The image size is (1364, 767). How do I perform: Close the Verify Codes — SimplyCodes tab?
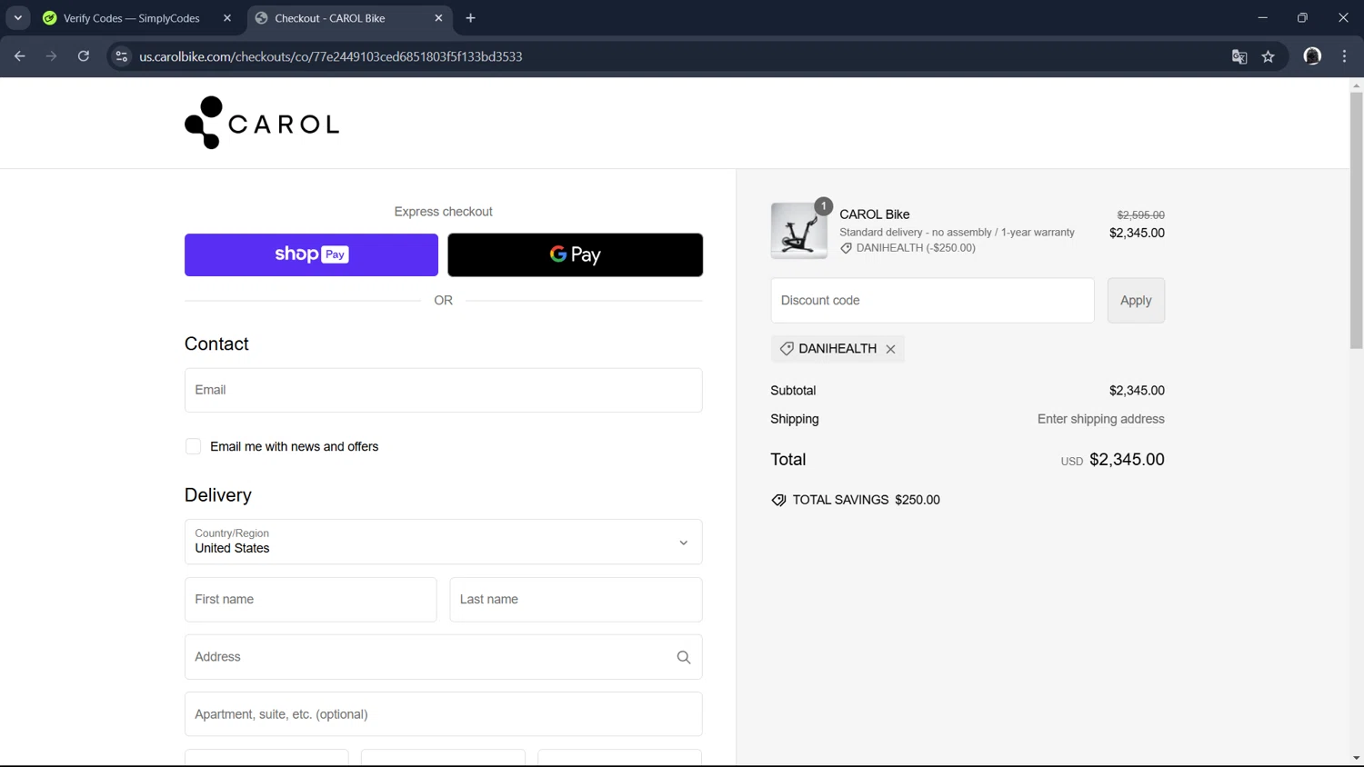pyautogui.click(x=227, y=18)
